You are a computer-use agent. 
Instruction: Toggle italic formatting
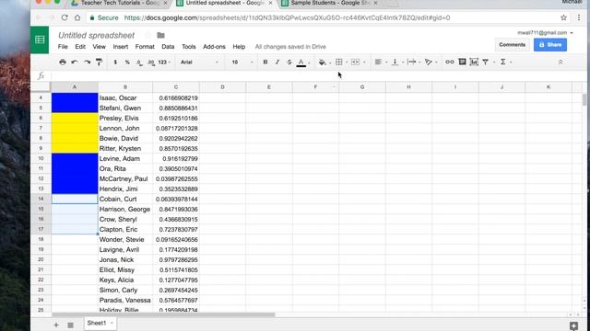(x=277, y=63)
